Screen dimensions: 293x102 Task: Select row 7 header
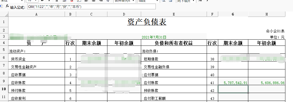point(4,65)
